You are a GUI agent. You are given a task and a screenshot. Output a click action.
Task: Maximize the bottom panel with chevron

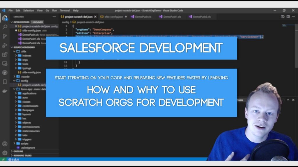288,100
